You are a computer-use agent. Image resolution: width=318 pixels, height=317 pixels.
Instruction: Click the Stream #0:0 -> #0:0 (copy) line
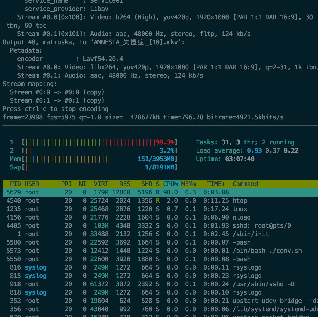click(x=57, y=92)
